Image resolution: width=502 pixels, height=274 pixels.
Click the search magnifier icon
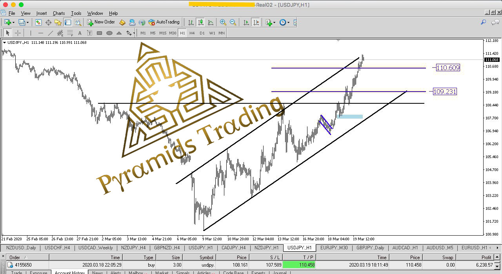pyautogui.click(x=483, y=22)
